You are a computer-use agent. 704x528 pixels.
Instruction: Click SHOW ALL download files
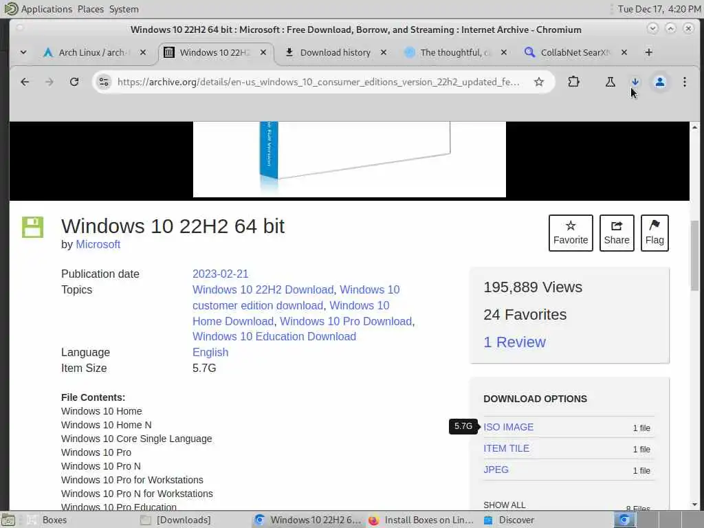(x=504, y=505)
